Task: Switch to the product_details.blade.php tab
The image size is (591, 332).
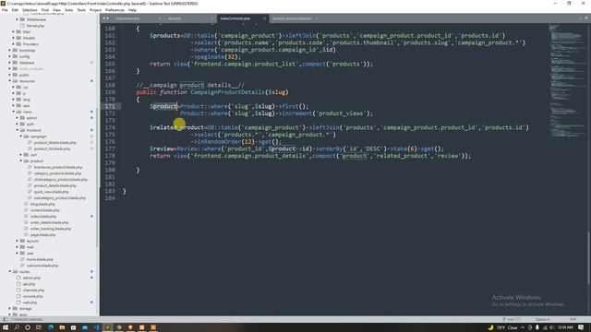Action: 292,18
